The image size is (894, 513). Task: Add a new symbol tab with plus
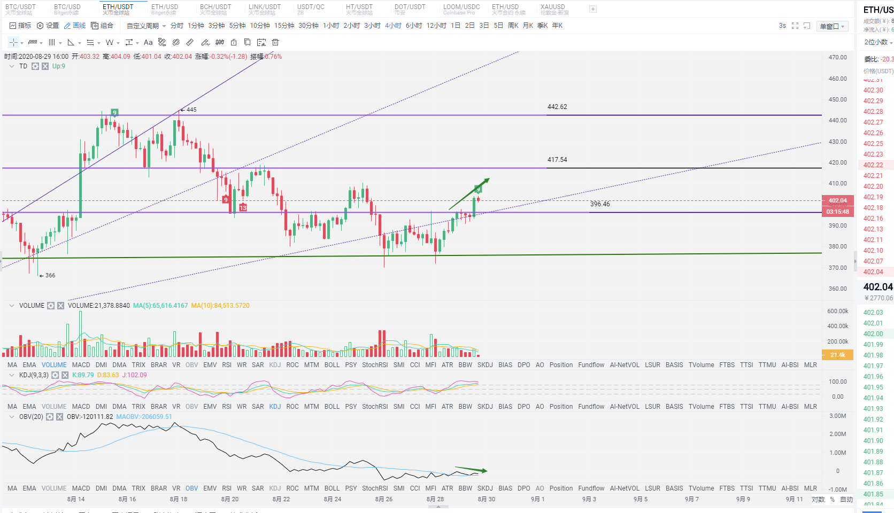[592, 9]
